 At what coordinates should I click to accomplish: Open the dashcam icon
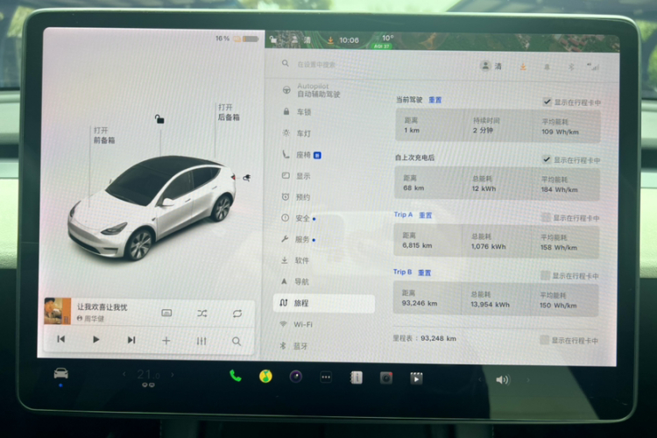point(386,378)
